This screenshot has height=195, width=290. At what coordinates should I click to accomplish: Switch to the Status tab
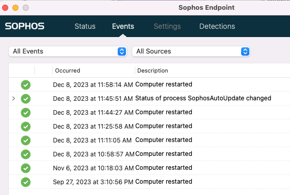click(x=85, y=26)
